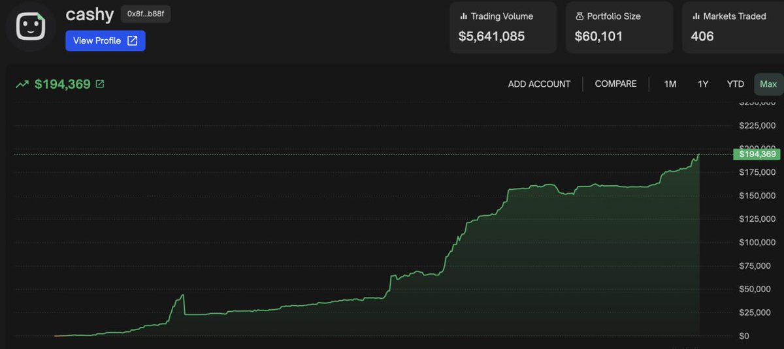Click the green trend arrow icon
Viewport: 784px width, 349px height.
[22, 84]
